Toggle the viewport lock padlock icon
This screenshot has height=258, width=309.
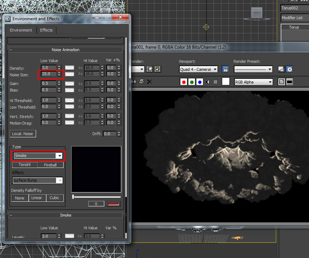tap(225, 69)
